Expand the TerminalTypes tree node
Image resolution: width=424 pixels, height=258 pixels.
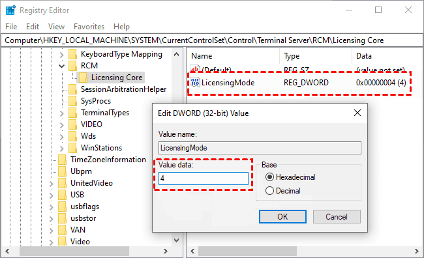pyautogui.click(x=62, y=113)
